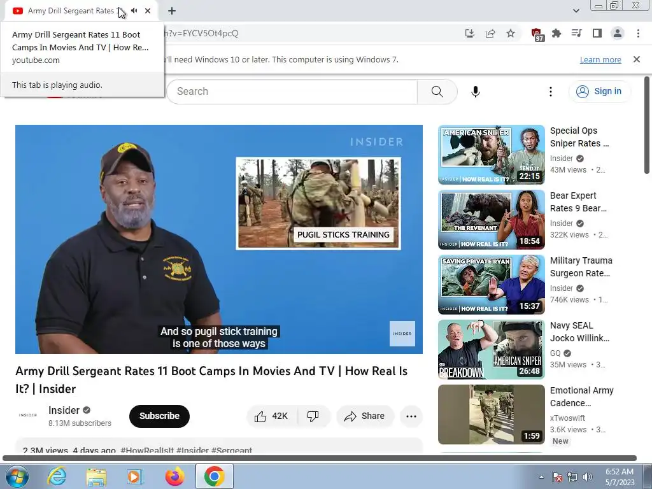
Task: Click the share page icon in address bar
Action: [490, 33]
